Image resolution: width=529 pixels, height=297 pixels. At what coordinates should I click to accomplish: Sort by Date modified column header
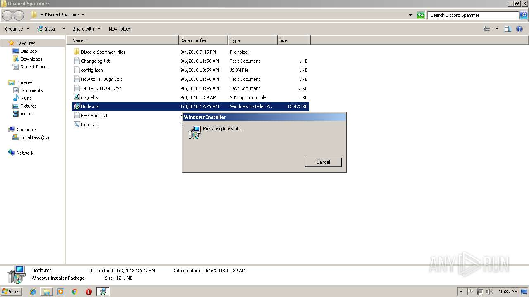click(203, 40)
